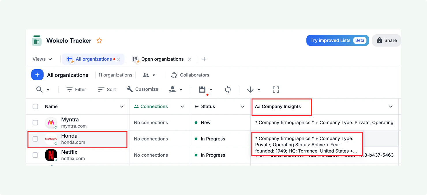Open the Honda organization name
Image resolution: width=427 pixels, height=195 pixels.
pos(69,136)
